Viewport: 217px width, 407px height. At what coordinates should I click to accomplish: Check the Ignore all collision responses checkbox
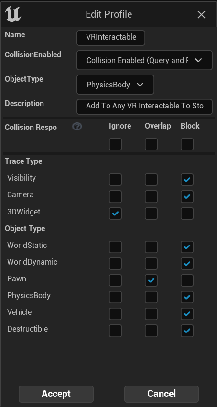pyautogui.click(x=116, y=144)
